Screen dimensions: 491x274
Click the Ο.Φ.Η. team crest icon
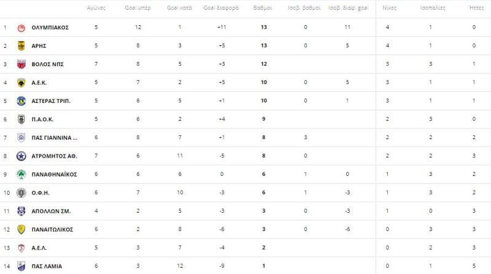[x=21, y=192]
